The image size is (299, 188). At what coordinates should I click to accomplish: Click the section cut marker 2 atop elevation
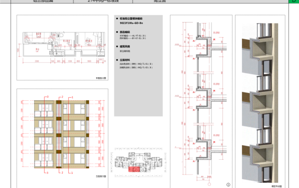(62, 97)
